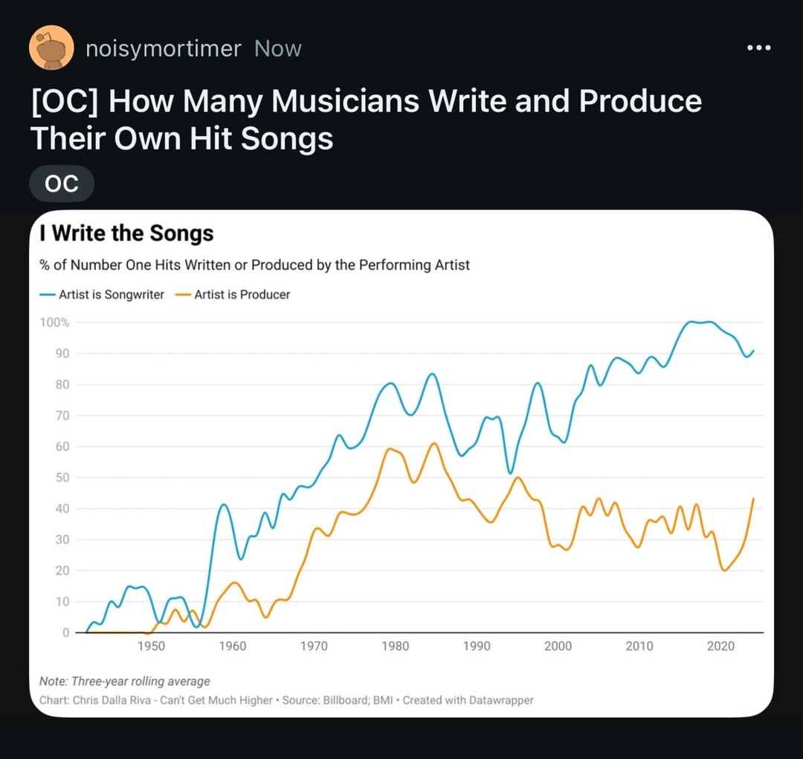Image resolution: width=803 pixels, height=759 pixels.
Task: Click the 2020 x-axis label
Action: coord(720,646)
